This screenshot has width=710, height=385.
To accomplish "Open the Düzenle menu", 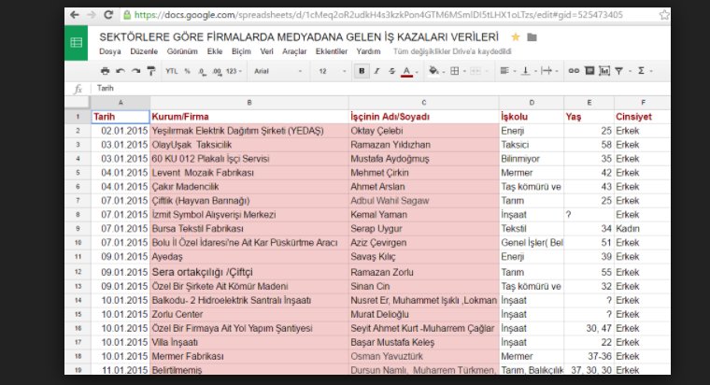I will click(144, 51).
